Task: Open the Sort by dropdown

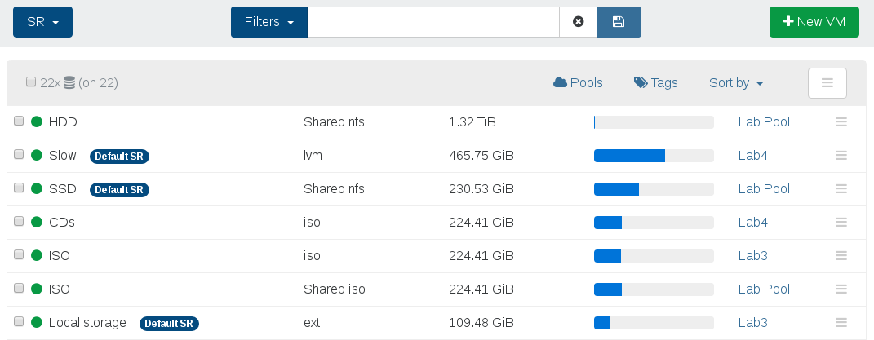Action: coord(736,83)
